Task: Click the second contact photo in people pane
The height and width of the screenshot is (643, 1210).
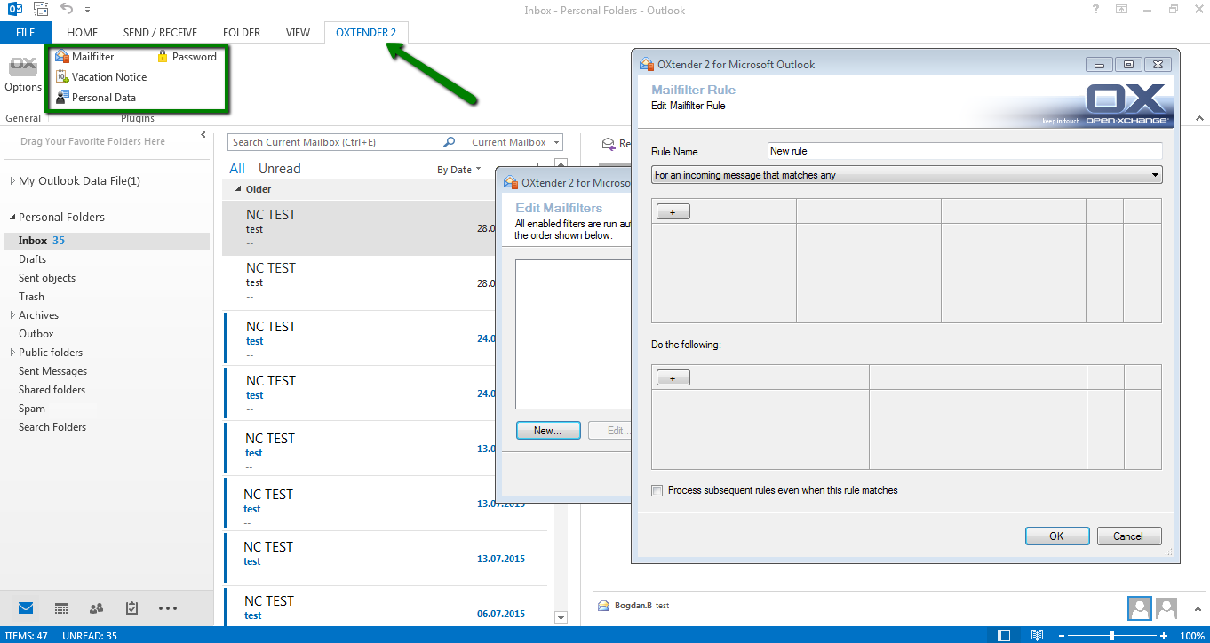Action: click(x=1166, y=608)
